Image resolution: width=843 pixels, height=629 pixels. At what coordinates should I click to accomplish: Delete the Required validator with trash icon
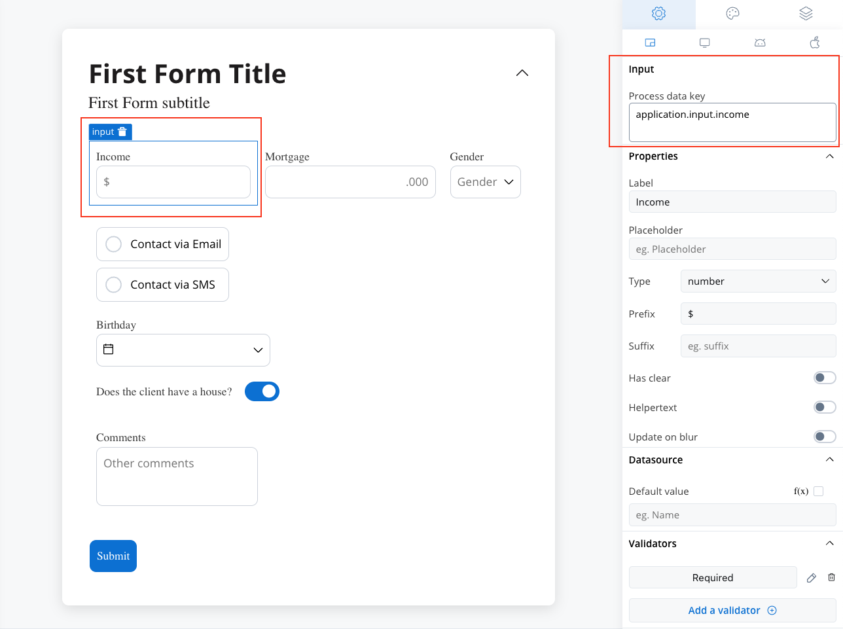[831, 577]
